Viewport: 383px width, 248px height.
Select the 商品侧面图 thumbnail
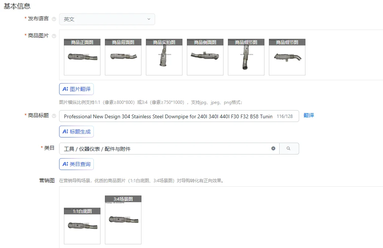tap(205, 57)
